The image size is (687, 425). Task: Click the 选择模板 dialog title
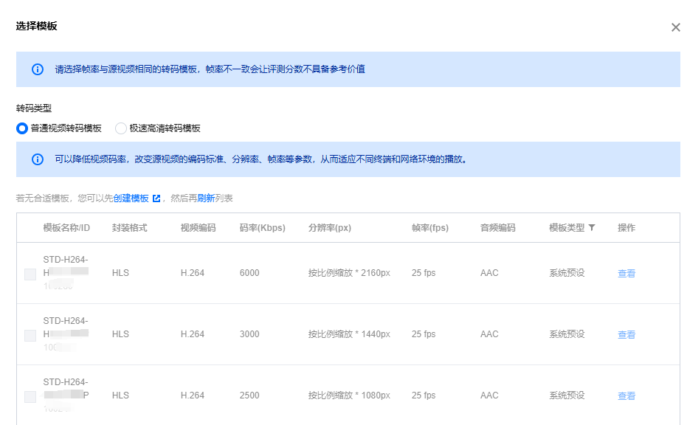coord(36,27)
